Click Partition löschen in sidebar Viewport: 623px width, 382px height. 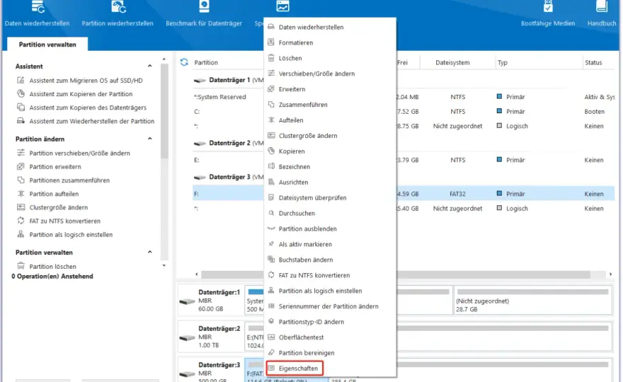(47, 267)
